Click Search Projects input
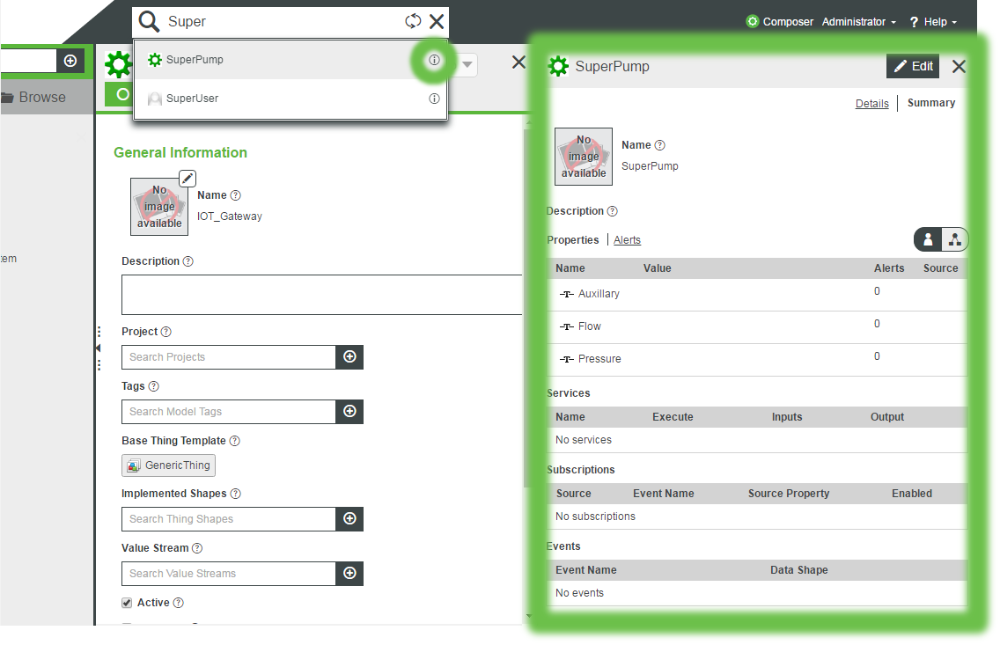The image size is (1000, 645). 228,357
